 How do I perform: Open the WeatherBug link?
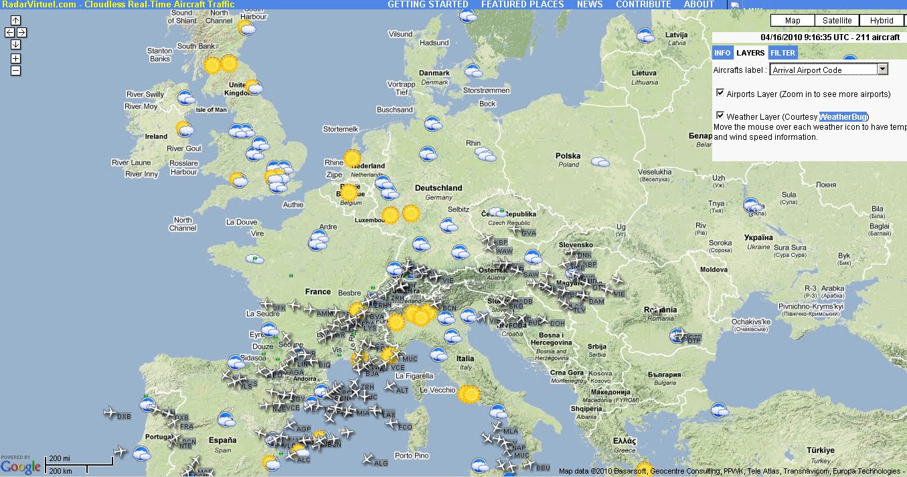(x=842, y=116)
